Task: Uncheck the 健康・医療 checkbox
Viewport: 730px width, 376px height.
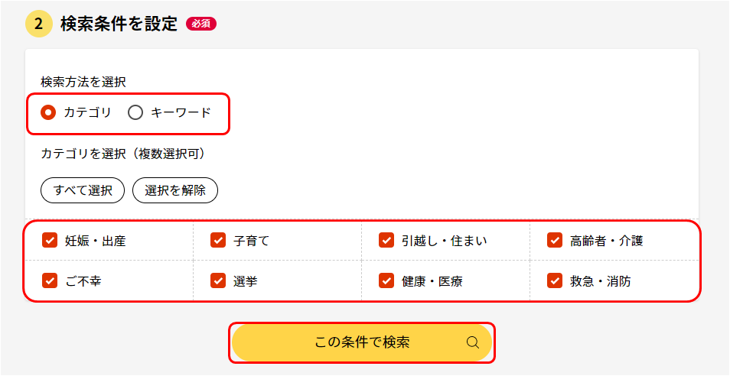Action: click(x=386, y=280)
